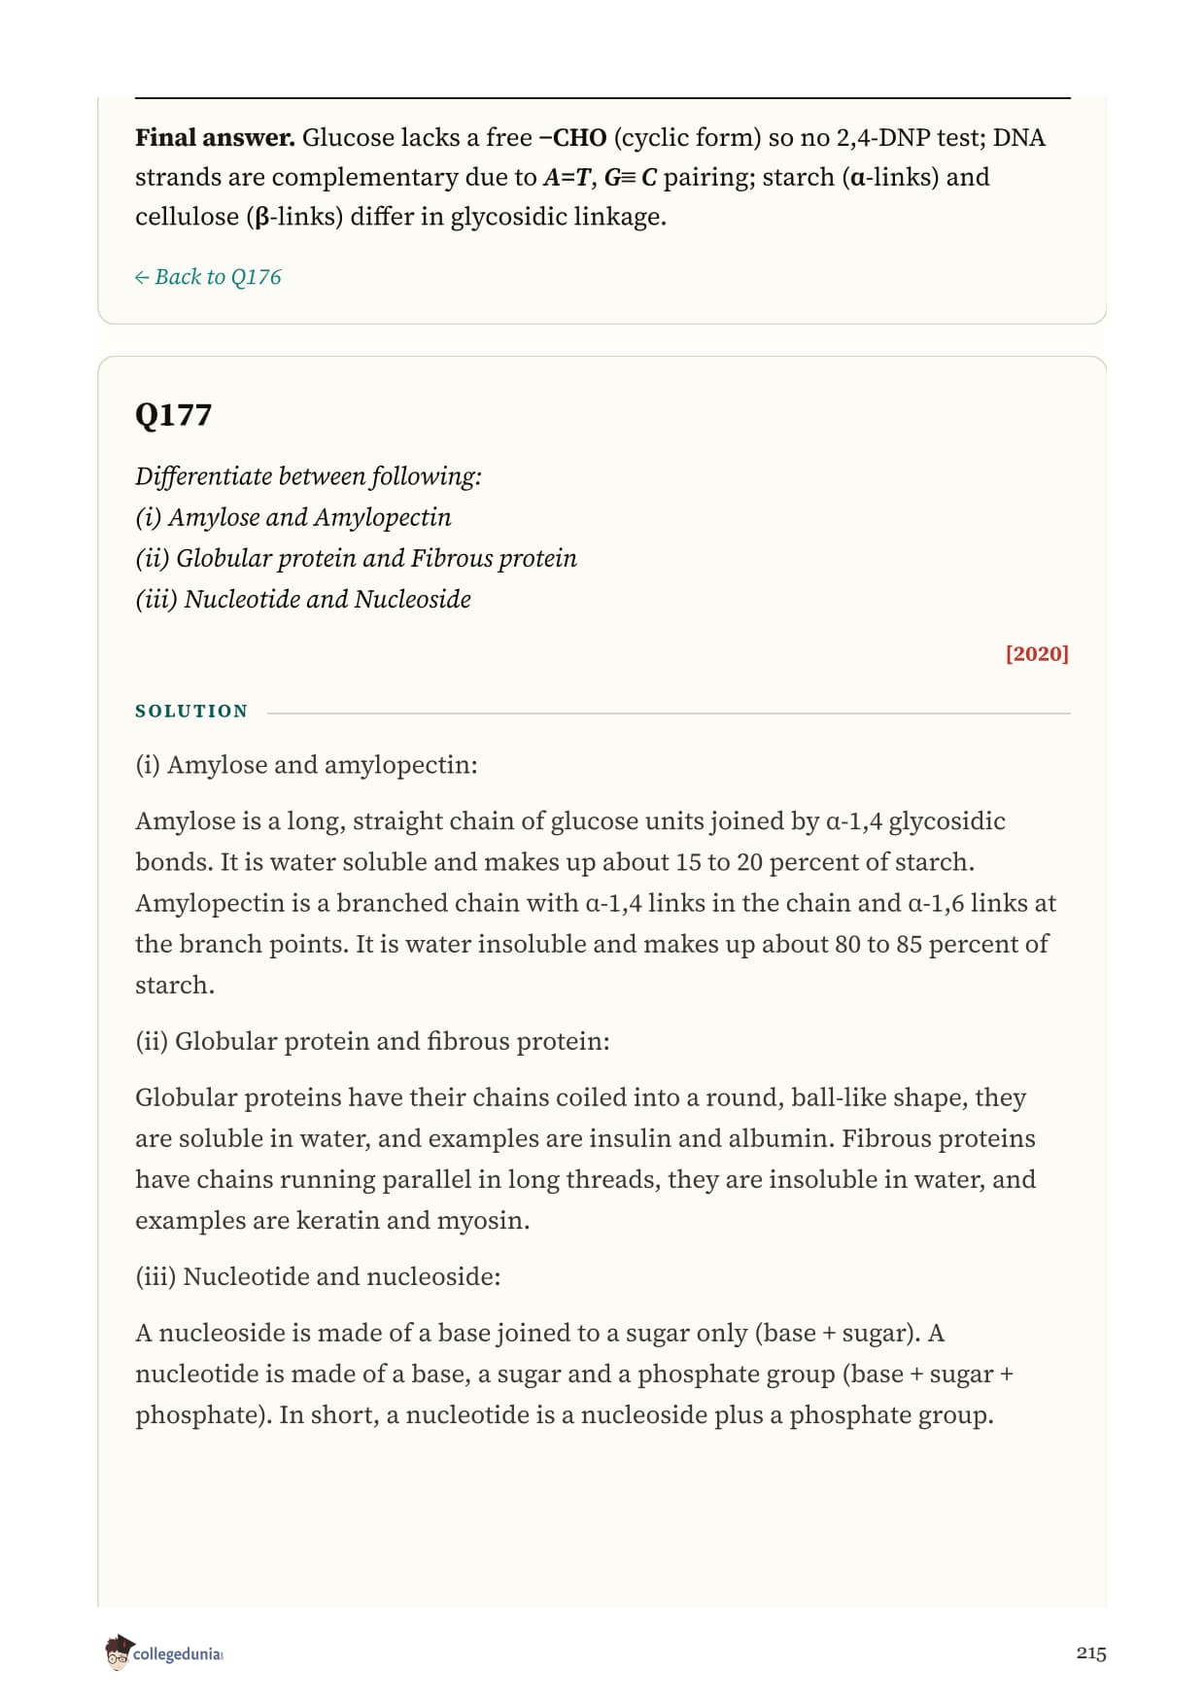Click solution subheading (ii) Globular protein and fibrous protein
Image resolution: width=1204 pixels, height=1705 pixels.
[372, 1041]
